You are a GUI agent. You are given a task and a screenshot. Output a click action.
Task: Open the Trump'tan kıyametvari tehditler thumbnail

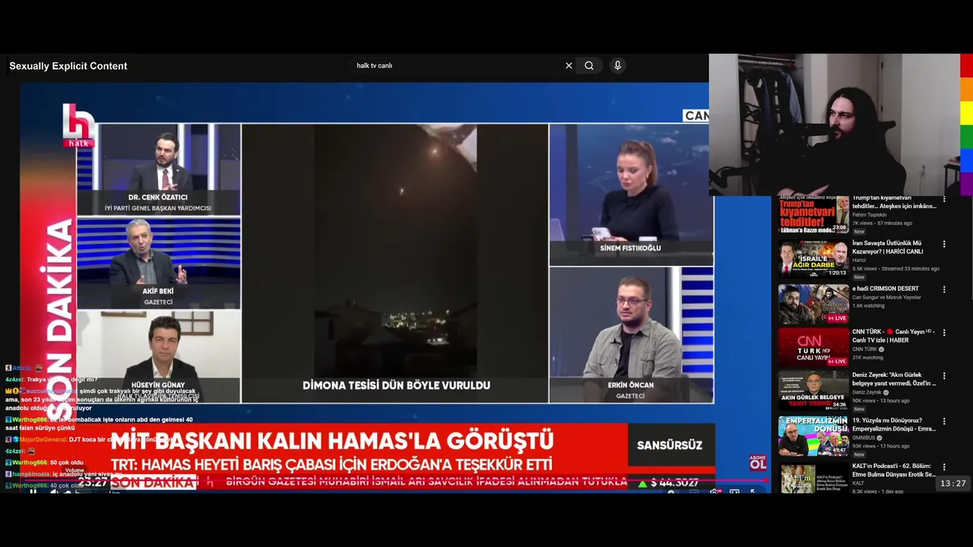(813, 214)
